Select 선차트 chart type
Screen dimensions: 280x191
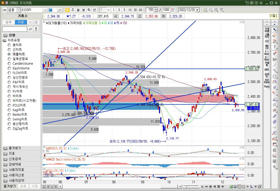point(15,49)
